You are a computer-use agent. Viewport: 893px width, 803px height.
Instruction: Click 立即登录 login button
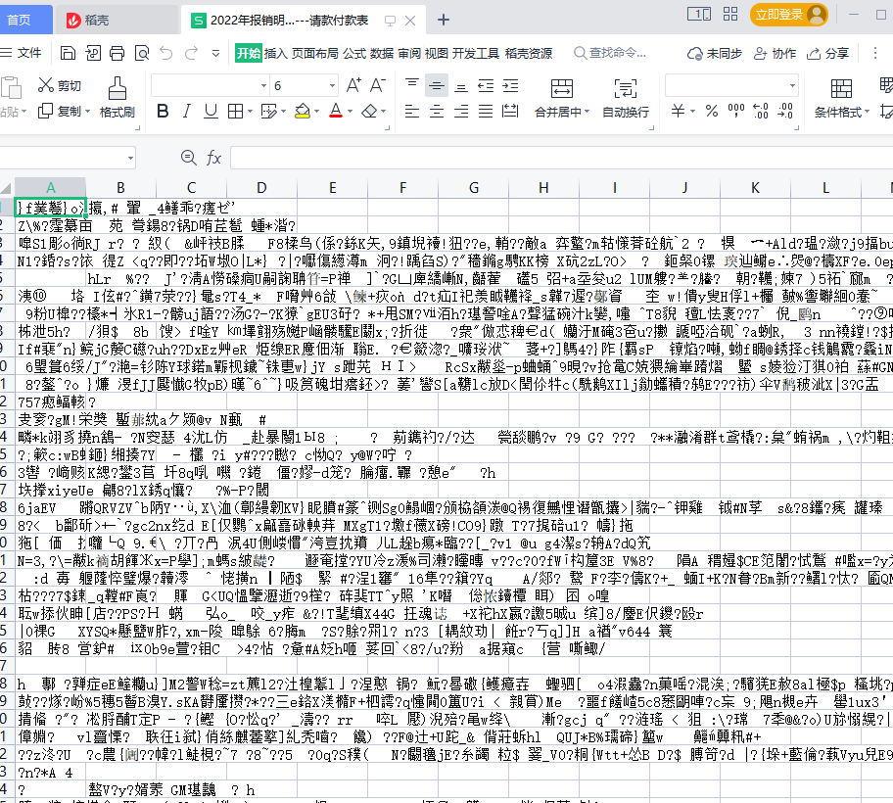[x=789, y=15]
